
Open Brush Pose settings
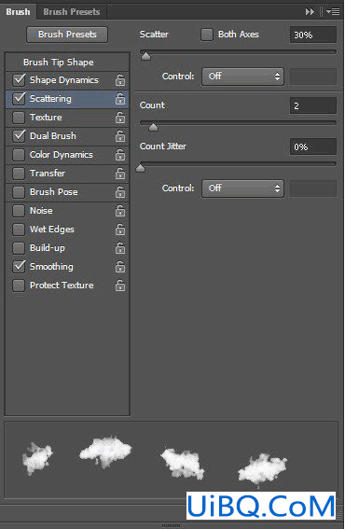54,192
